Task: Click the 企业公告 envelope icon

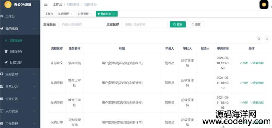Action: pos(2,99)
